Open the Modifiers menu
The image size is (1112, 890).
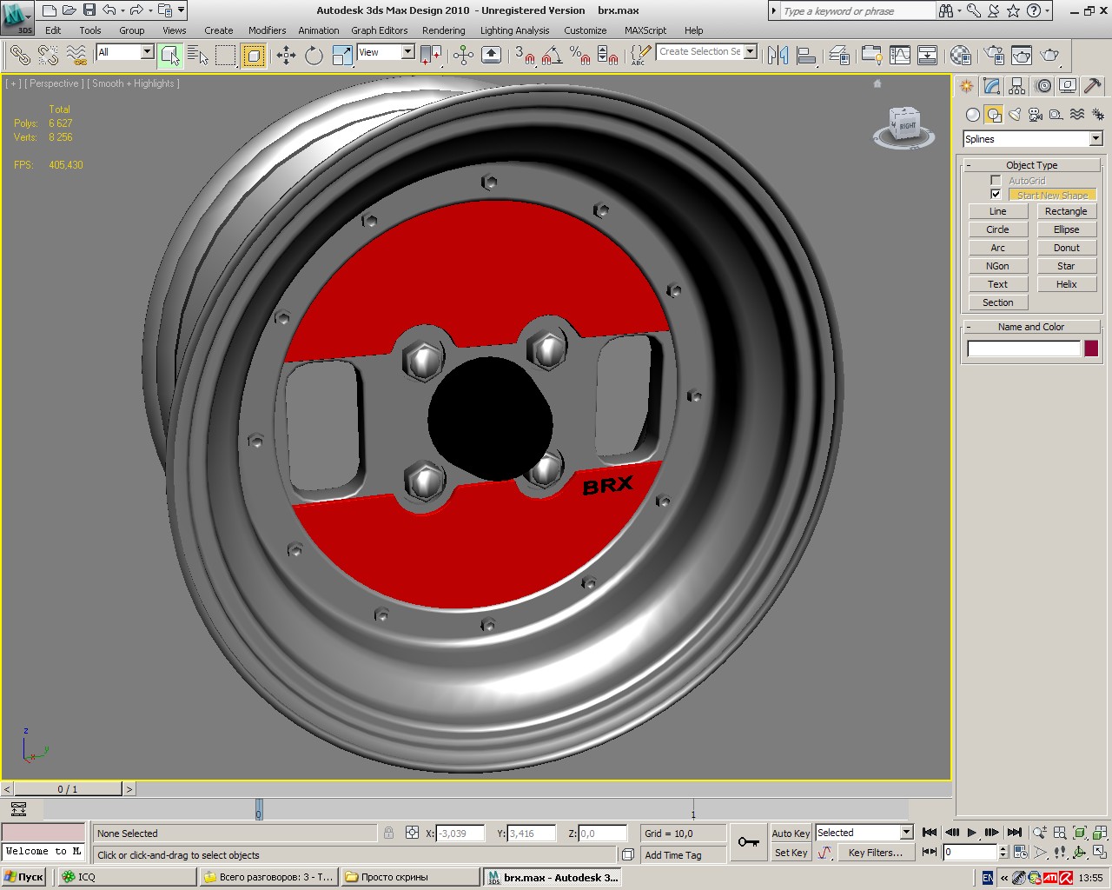(x=267, y=30)
